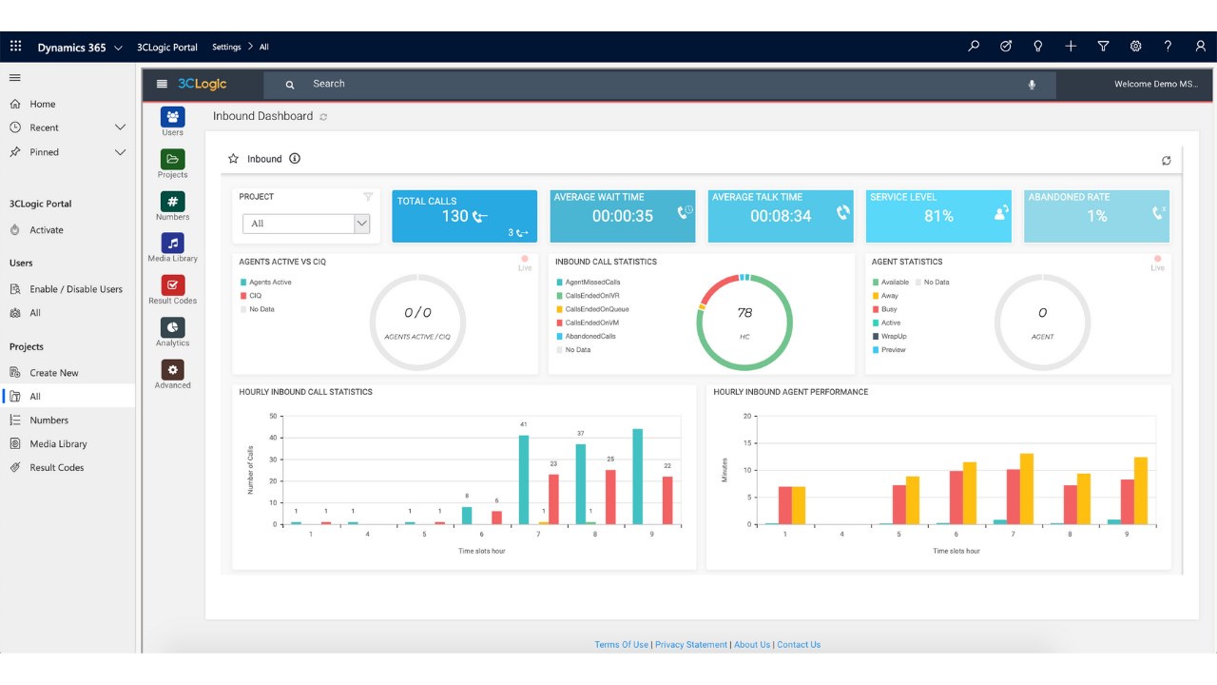
Task: Open the Users icon in 3CLogic sidebar
Action: click(x=173, y=117)
